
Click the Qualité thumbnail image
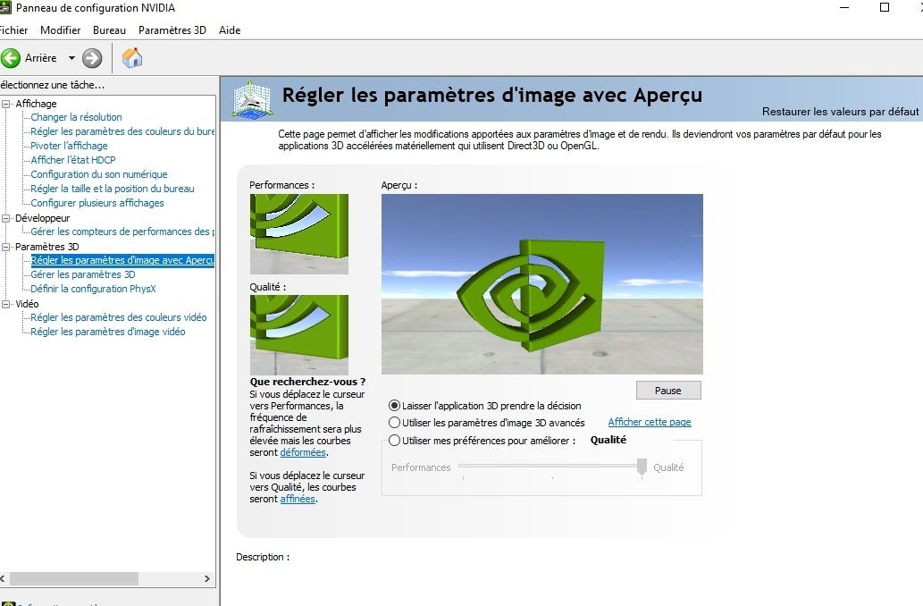tap(299, 334)
